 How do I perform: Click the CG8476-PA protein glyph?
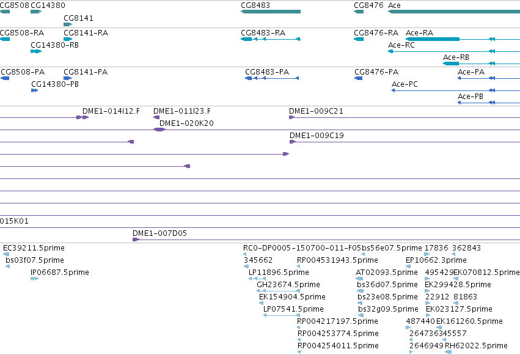pos(359,78)
